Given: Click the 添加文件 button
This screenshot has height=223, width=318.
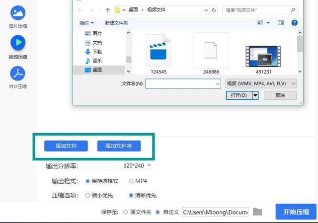Looking at the screenshot, I should (x=66, y=146).
